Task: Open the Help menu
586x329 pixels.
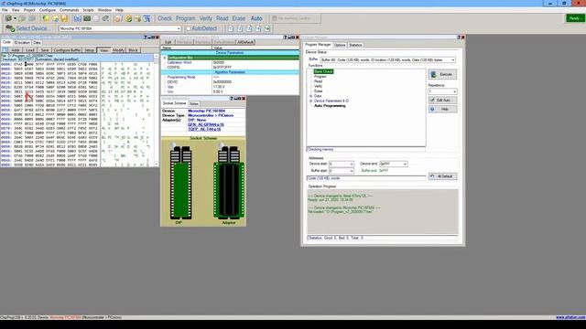Action: (119, 10)
